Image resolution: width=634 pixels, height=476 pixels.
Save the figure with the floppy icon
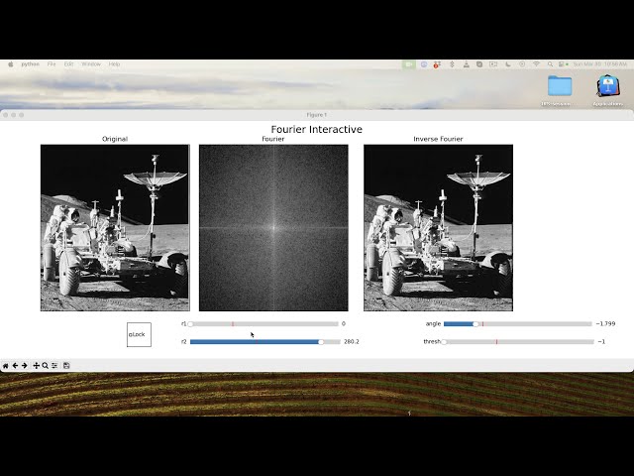point(66,366)
